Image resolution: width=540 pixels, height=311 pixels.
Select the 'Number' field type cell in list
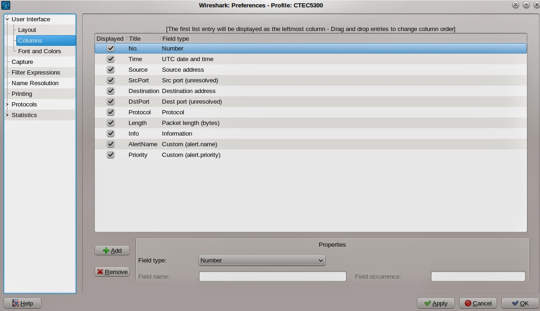click(x=173, y=49)
